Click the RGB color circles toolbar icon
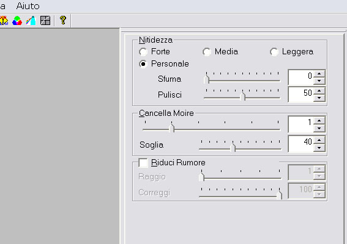This screenshot has height=244, width=347. point(17,21)
